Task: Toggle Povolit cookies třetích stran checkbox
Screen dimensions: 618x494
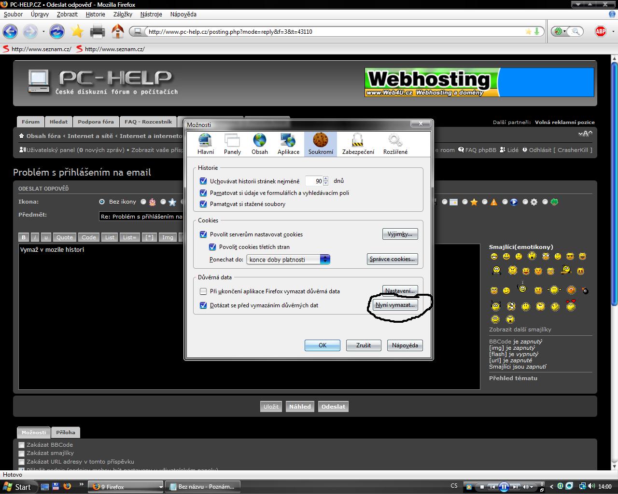Action: pos(212,247)
